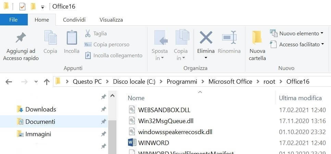Choose Copia percorso command
This screenshot has width=331, height=154.
click(107, 45)
